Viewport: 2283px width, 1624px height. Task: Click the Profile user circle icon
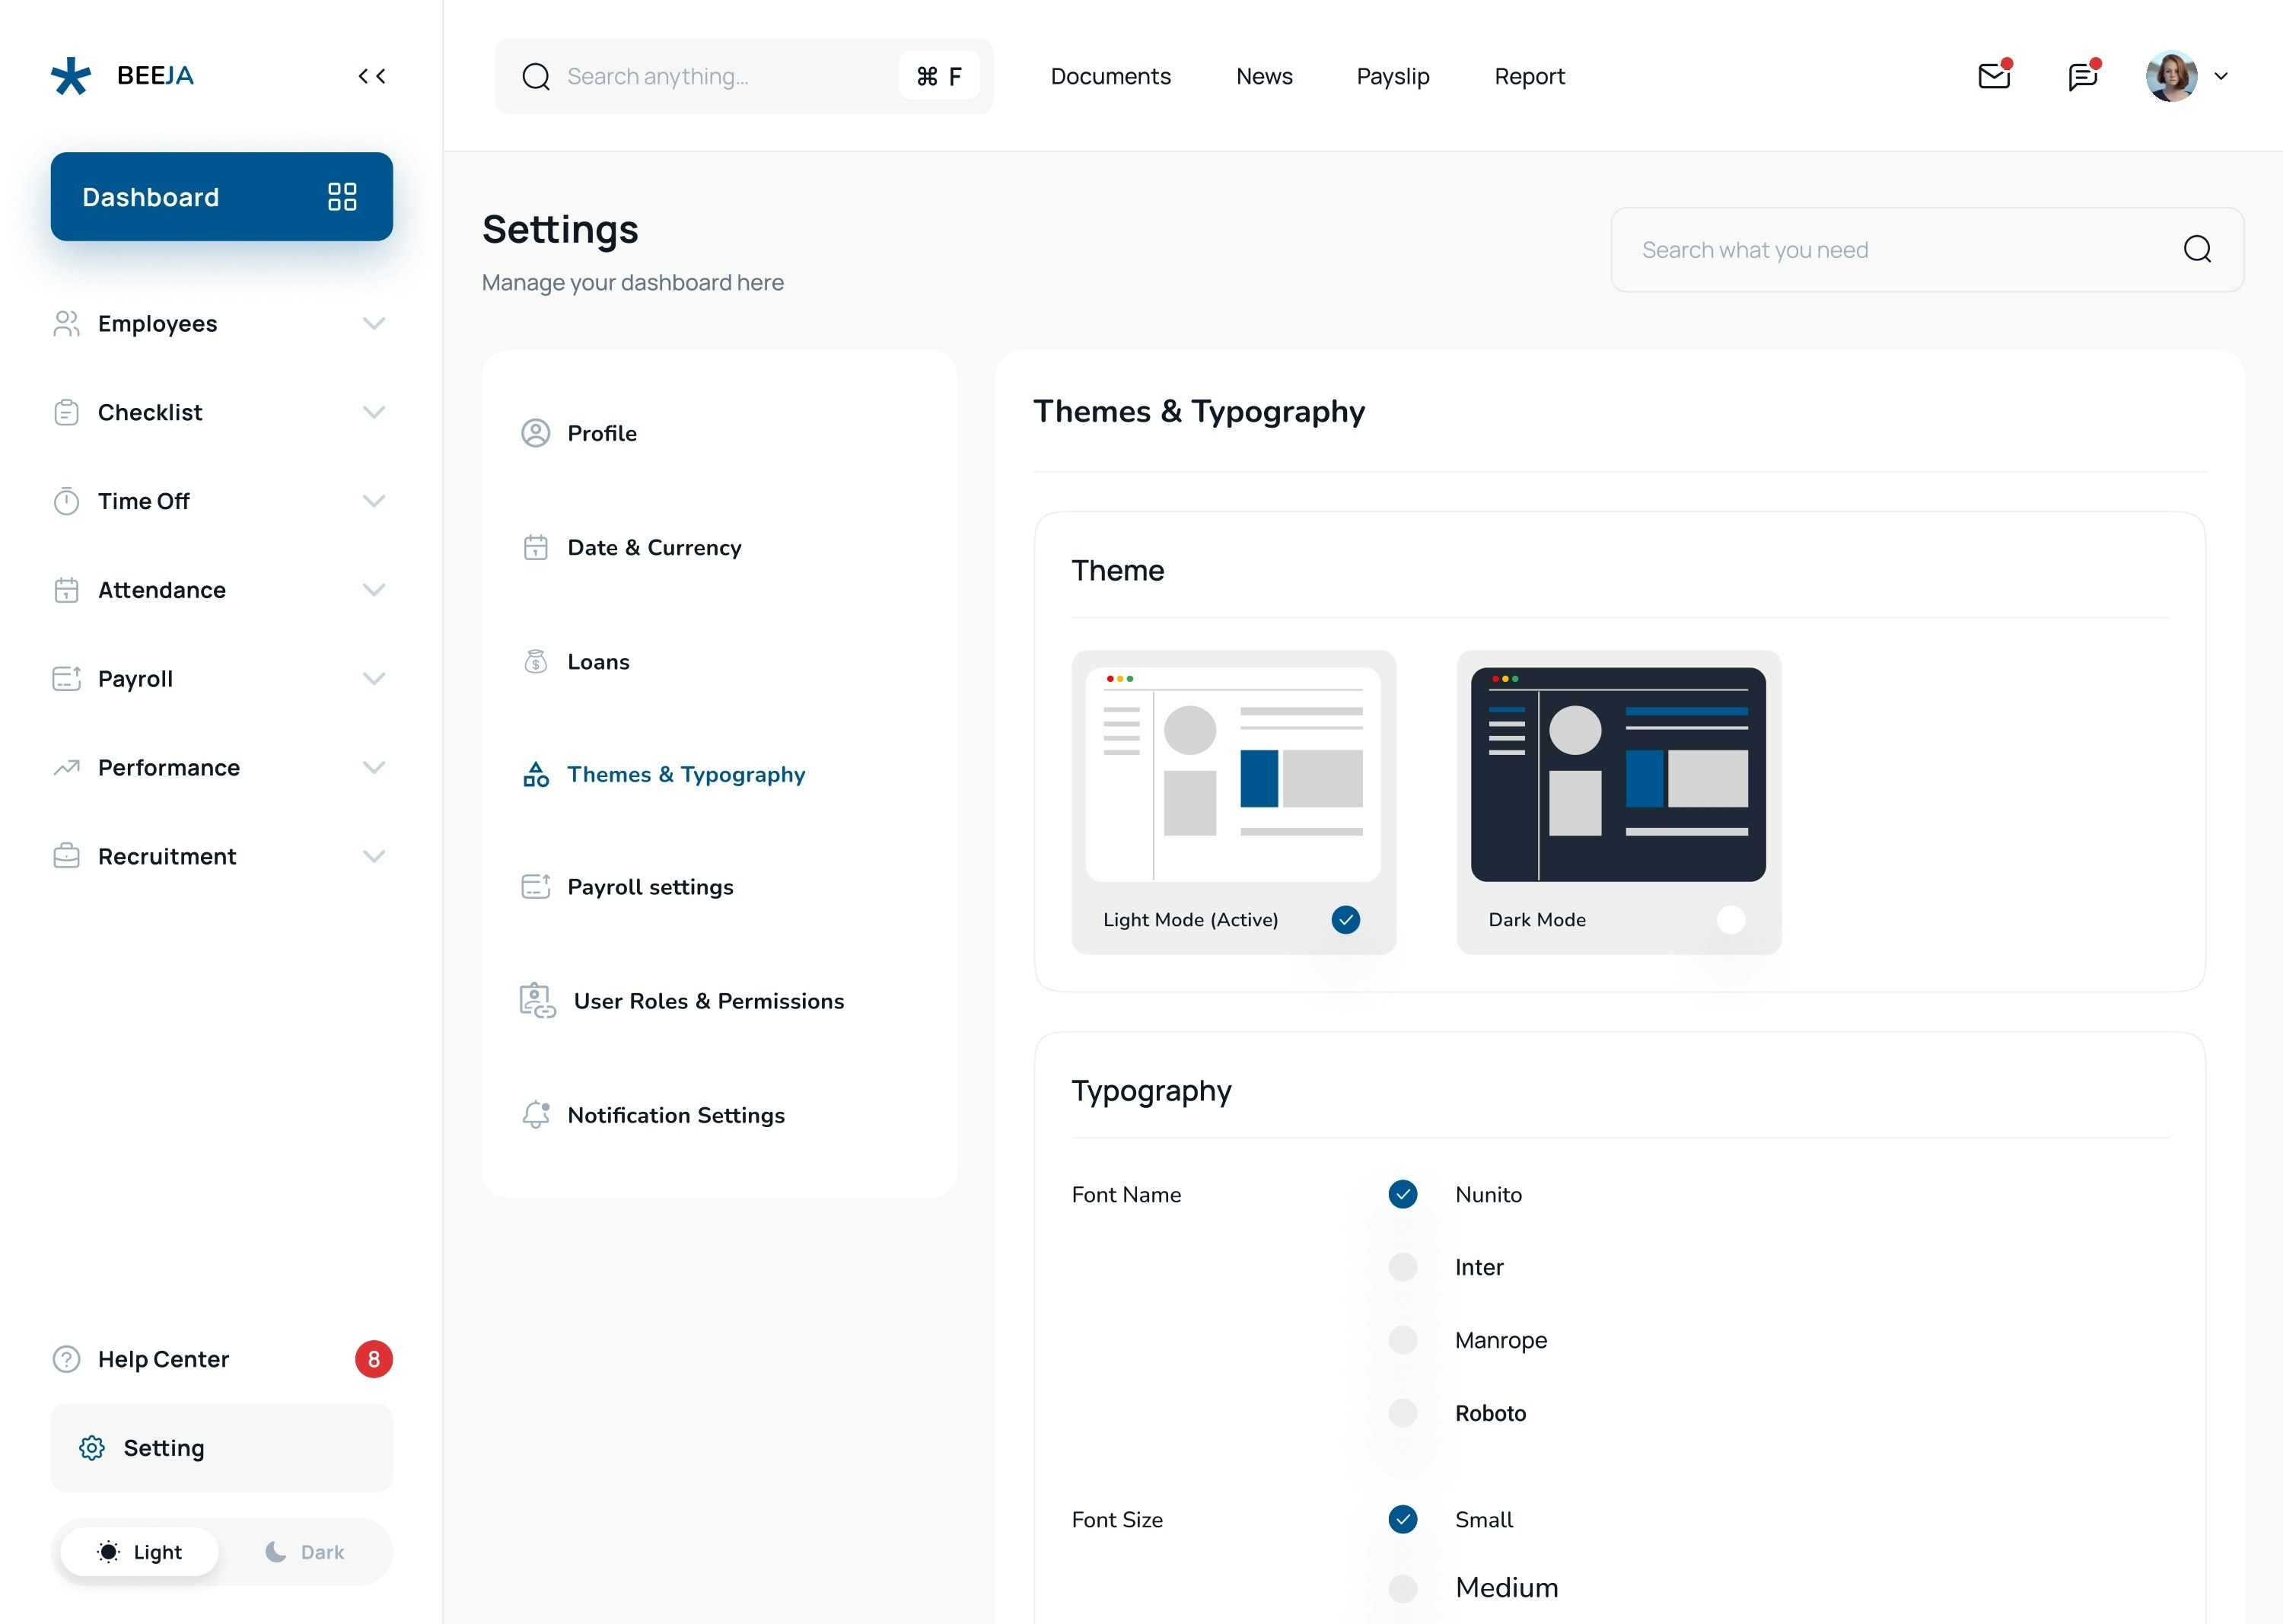(536, 433)
